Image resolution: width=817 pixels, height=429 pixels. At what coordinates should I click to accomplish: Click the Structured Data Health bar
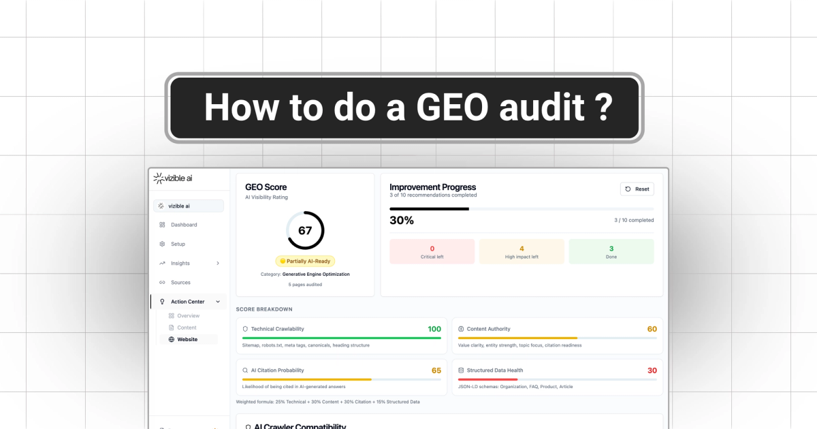(x=558, y=379)
